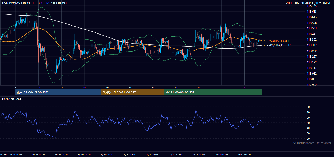The width and height of the screenshot is (334, 157).
Task: Click RSI scale level 50
Action: click(x=308, y=123)
